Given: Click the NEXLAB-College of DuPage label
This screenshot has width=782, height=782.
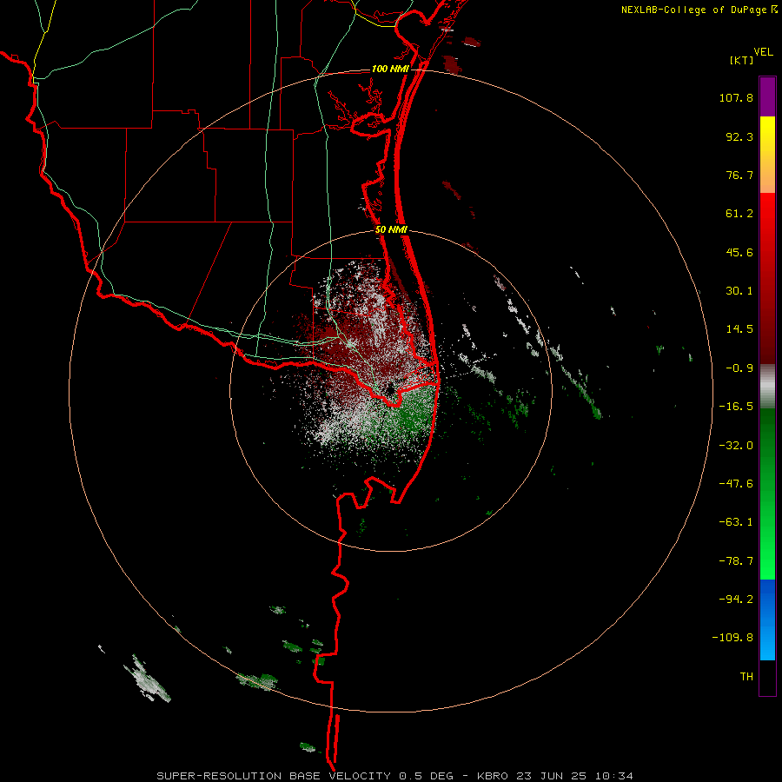Looking at the screenshot, I should pyautogui.click(x=699, y=10).
